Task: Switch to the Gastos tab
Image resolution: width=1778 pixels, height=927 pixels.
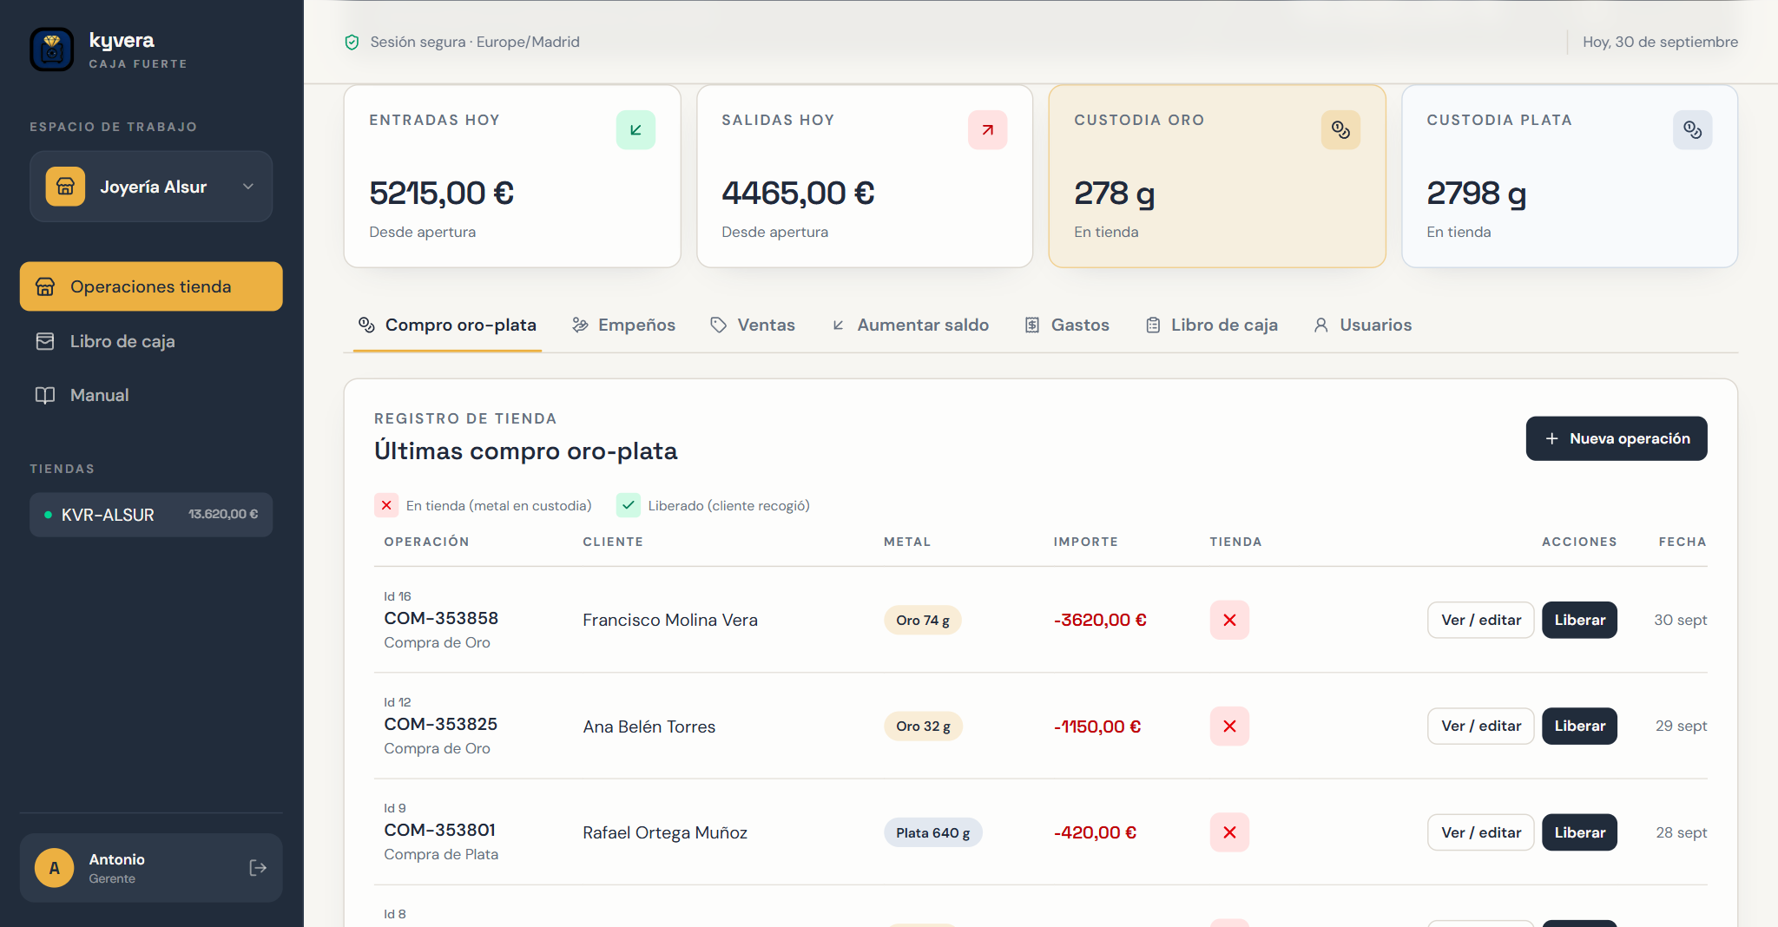Action: tap(1067, 325)
